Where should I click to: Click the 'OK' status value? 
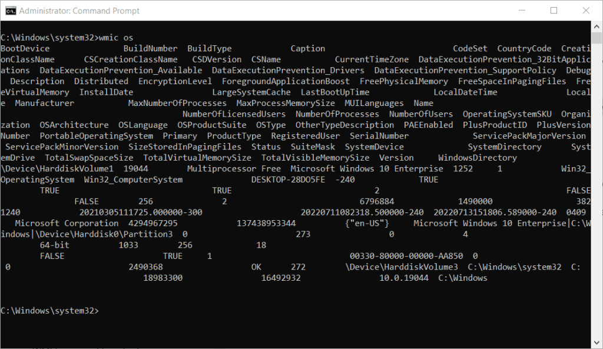(256, 268)
